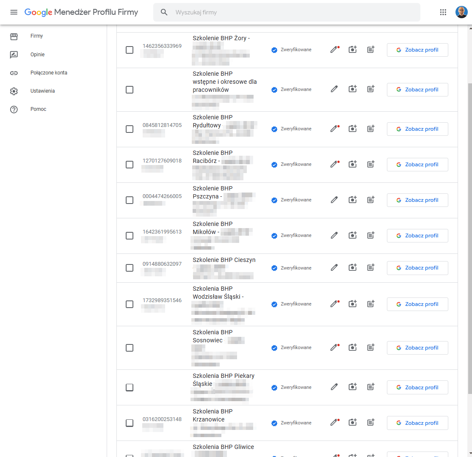Open the apps grid icon
Viewport: 472px width, 457px height.
point(443,12)
